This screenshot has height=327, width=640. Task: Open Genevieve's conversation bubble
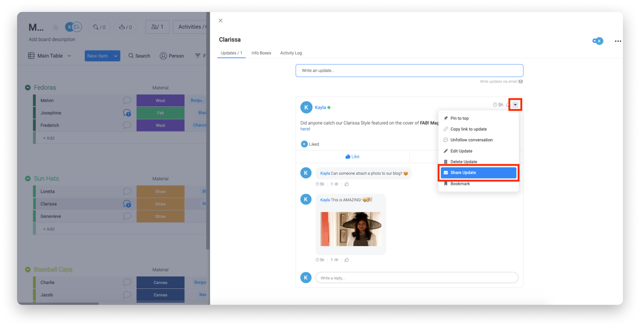(127, 216)
